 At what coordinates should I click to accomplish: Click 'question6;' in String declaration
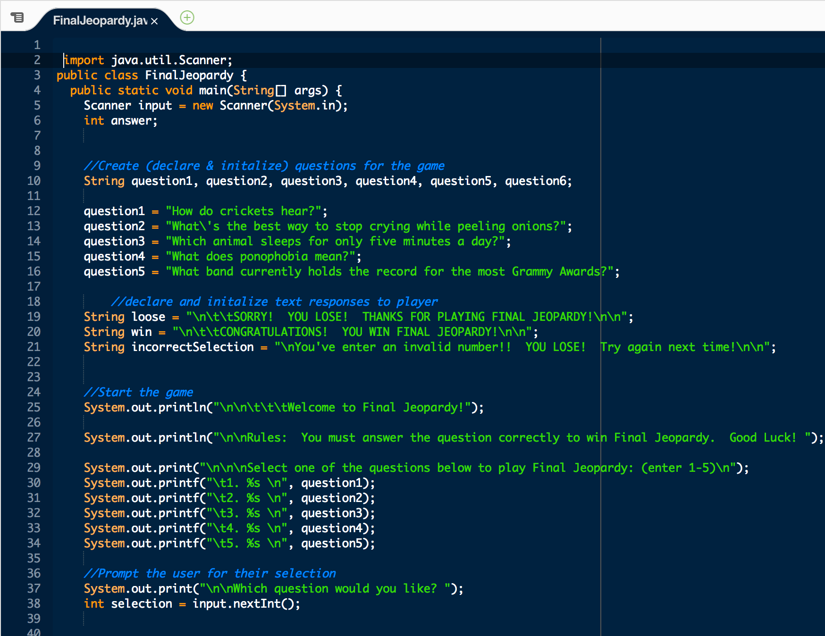(x=538, y=181)
